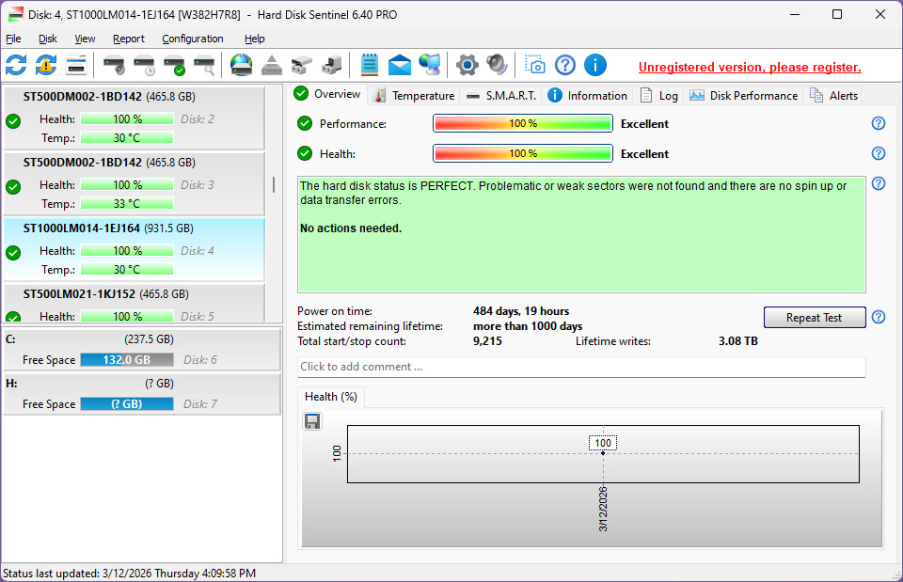This screenshot has width=903, height=582.
Task: Switch to the Disk Performance tab
Action: coord(743,96)
